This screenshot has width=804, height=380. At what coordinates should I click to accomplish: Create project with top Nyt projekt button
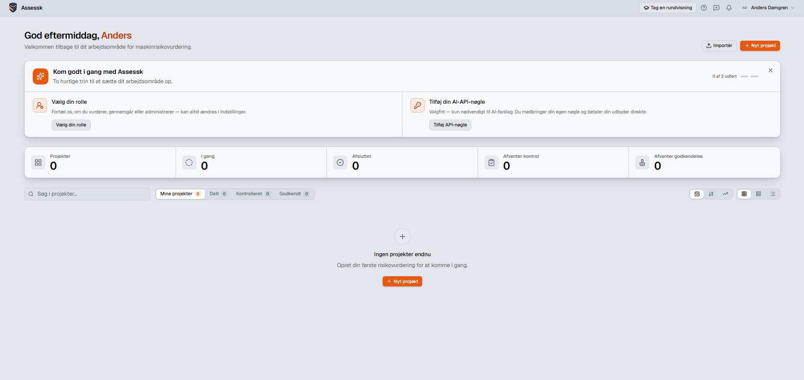click(760, 46)
